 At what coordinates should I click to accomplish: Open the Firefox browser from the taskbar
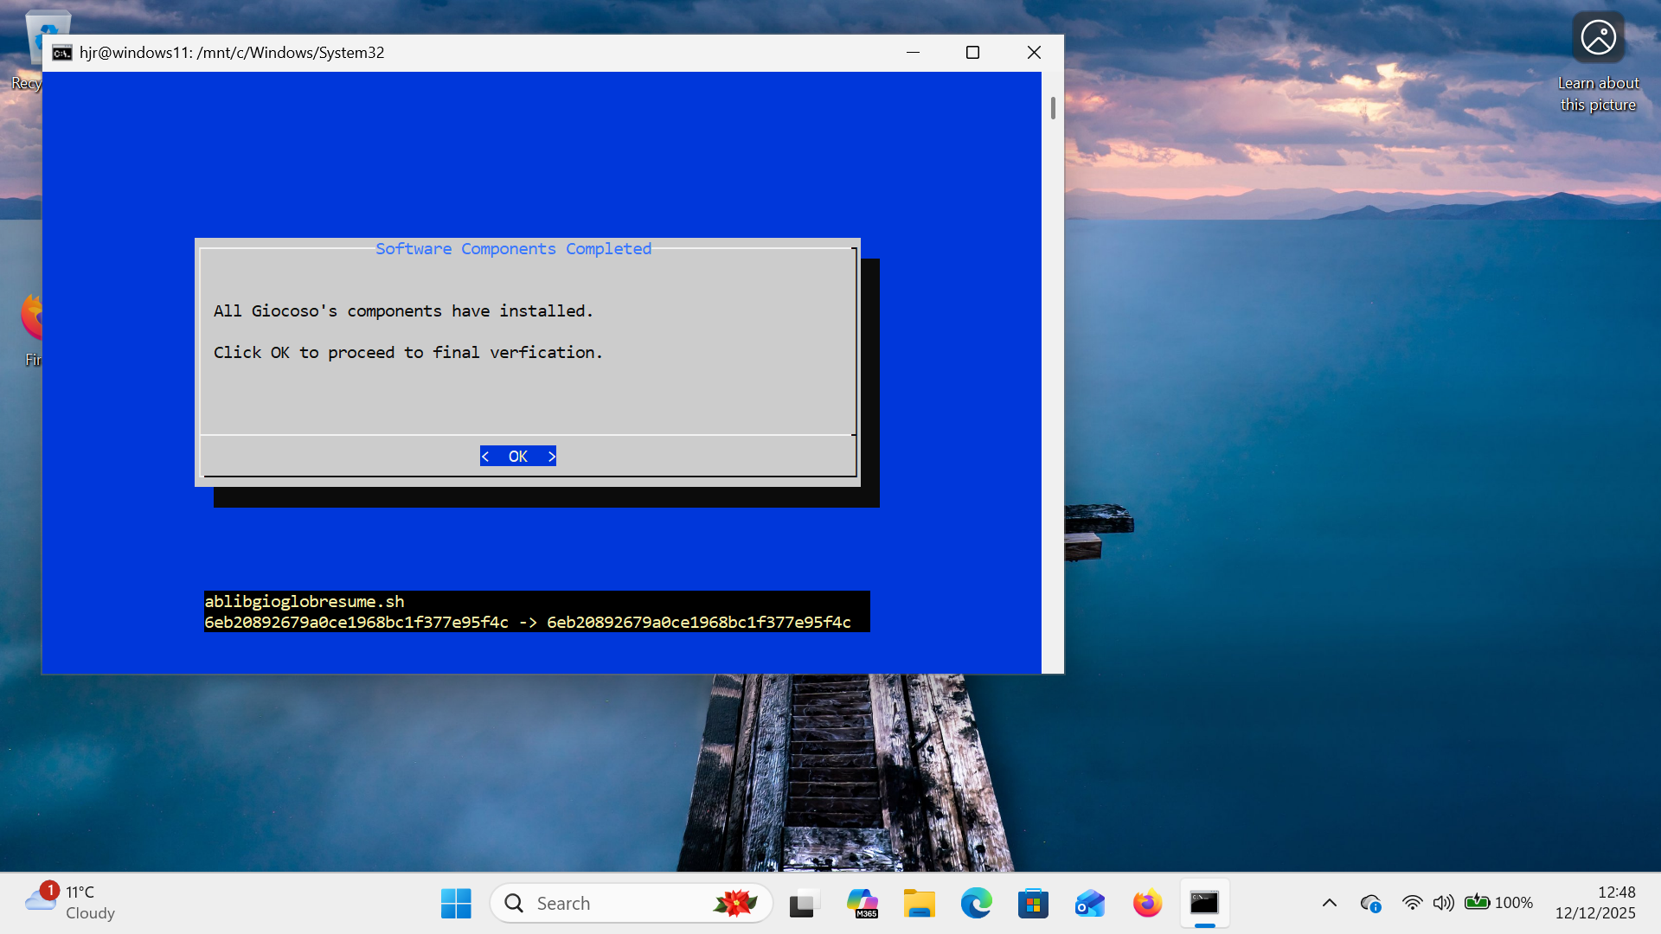1146,903
